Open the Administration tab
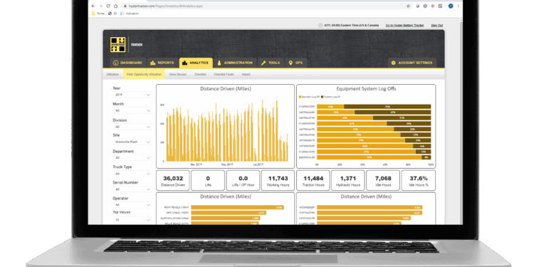 pos(235,63)
